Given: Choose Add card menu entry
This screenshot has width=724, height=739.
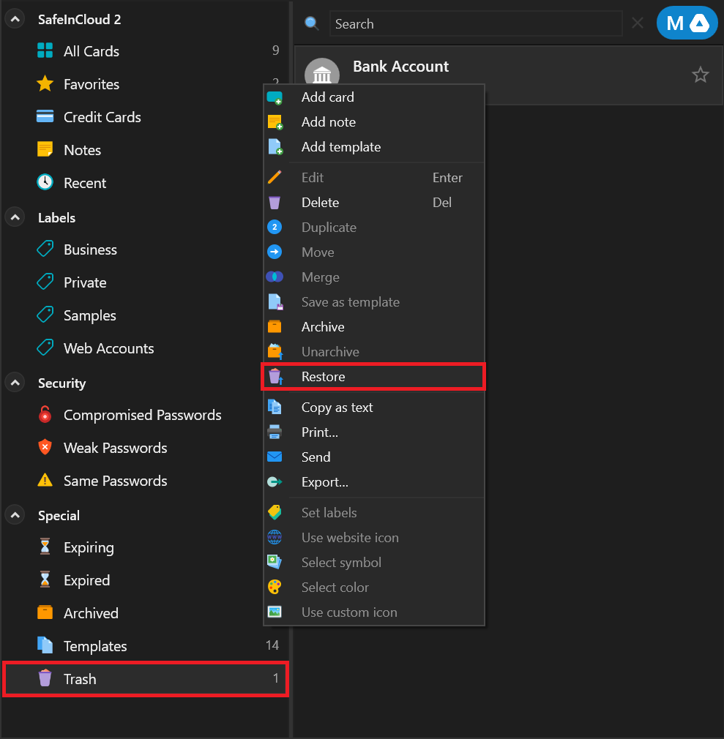Looking at the screenshot, I should point(373,97).
